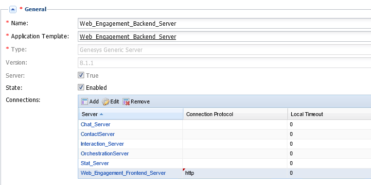Collapse the General section
The image size is (371, 185).
13,9
